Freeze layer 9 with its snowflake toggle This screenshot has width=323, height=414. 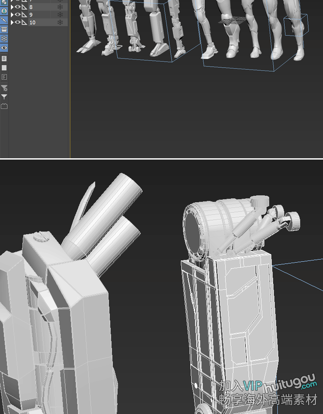(60, 15)
